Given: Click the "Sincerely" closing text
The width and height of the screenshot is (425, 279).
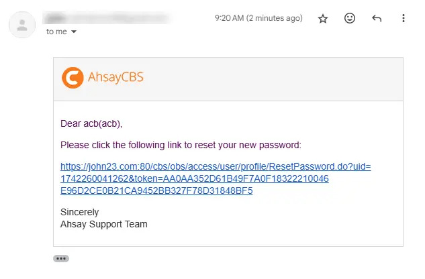Looking at the screenshot, I should 79,212.
